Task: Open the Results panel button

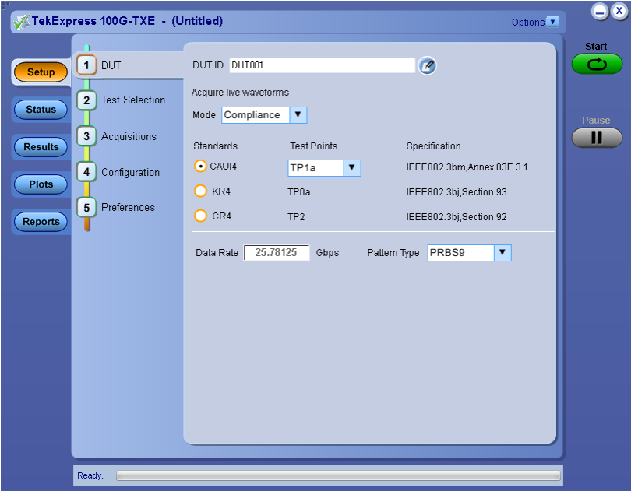Action: (x=41, y=147)
